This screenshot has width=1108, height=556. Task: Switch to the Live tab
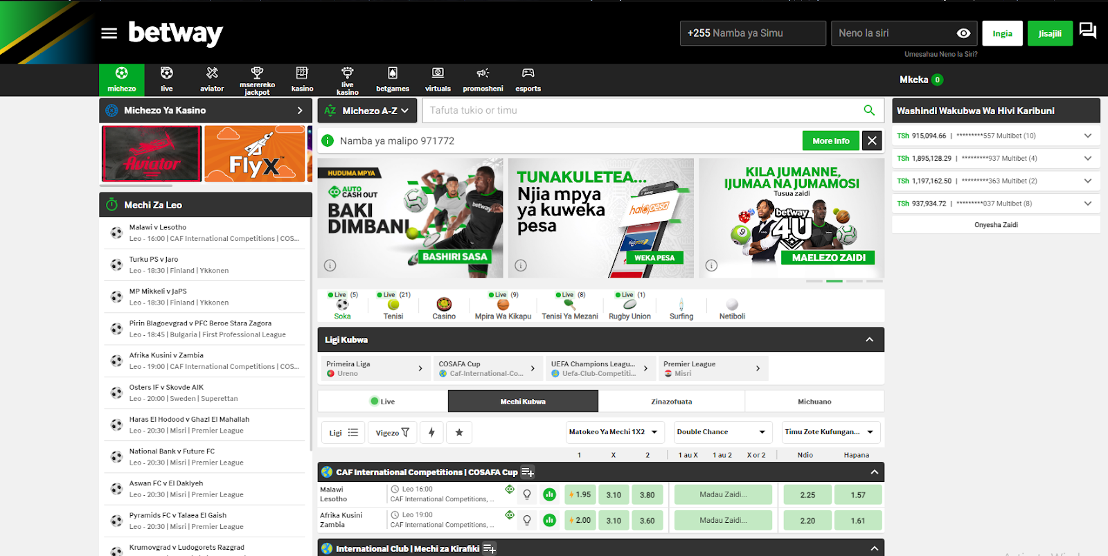point(382,402)
